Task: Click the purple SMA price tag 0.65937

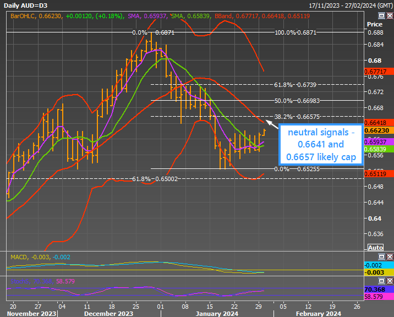Action: [x=379, y=142]
